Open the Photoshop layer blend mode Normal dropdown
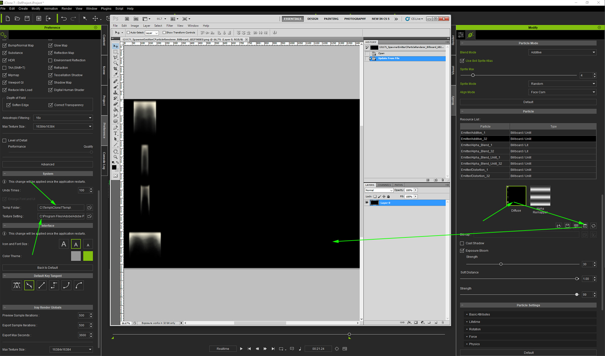605x356 pixels. point(379,190)
